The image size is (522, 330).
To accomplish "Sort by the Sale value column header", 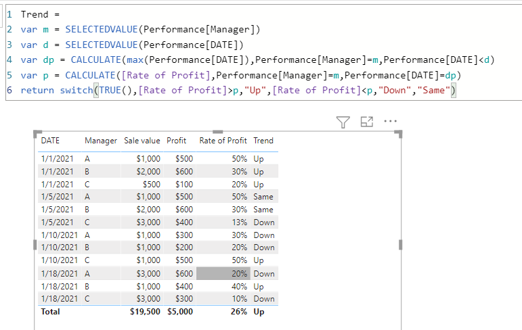I will 142,141.
